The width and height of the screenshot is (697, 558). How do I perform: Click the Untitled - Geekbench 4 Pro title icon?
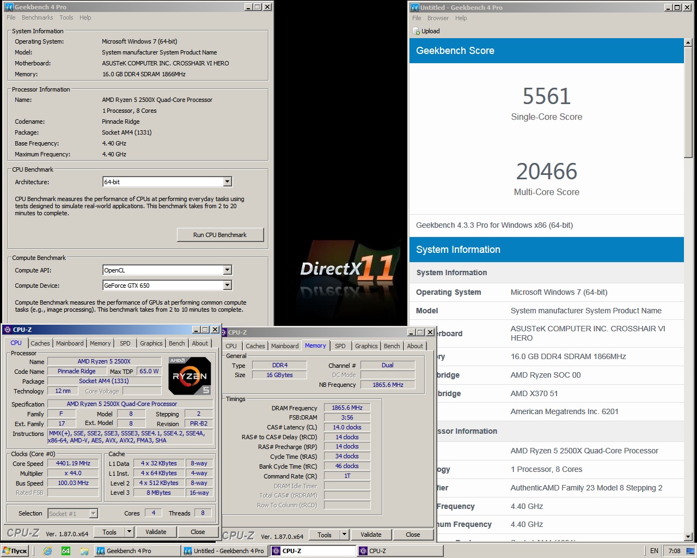(x=414, y=7)
